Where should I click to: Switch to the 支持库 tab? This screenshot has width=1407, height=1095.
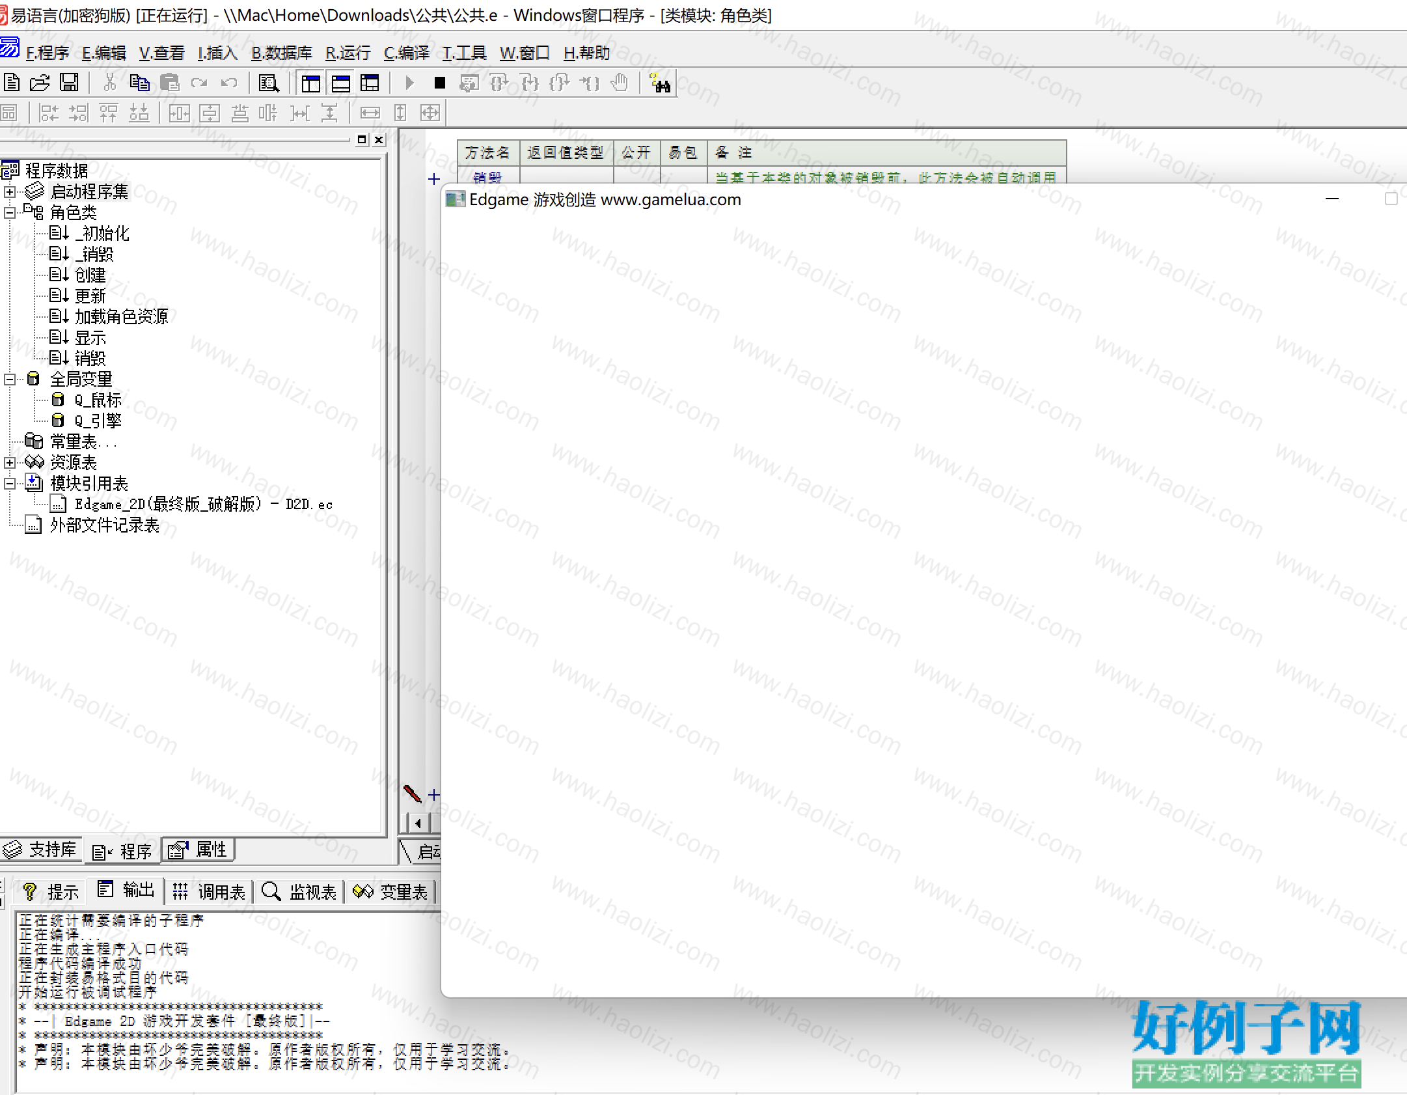click(40, 850)
